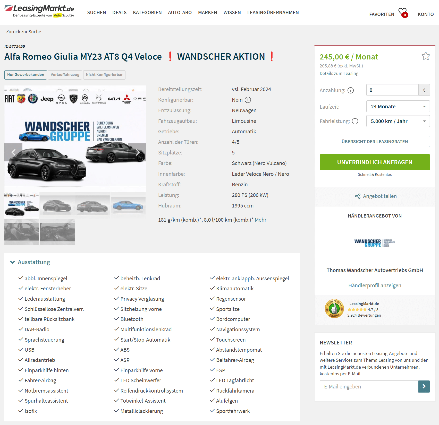Select the dark front-view car thumbnail
The width and height of the screenshot is (439, 425).
pyautogui.click(x=57, y=205)
